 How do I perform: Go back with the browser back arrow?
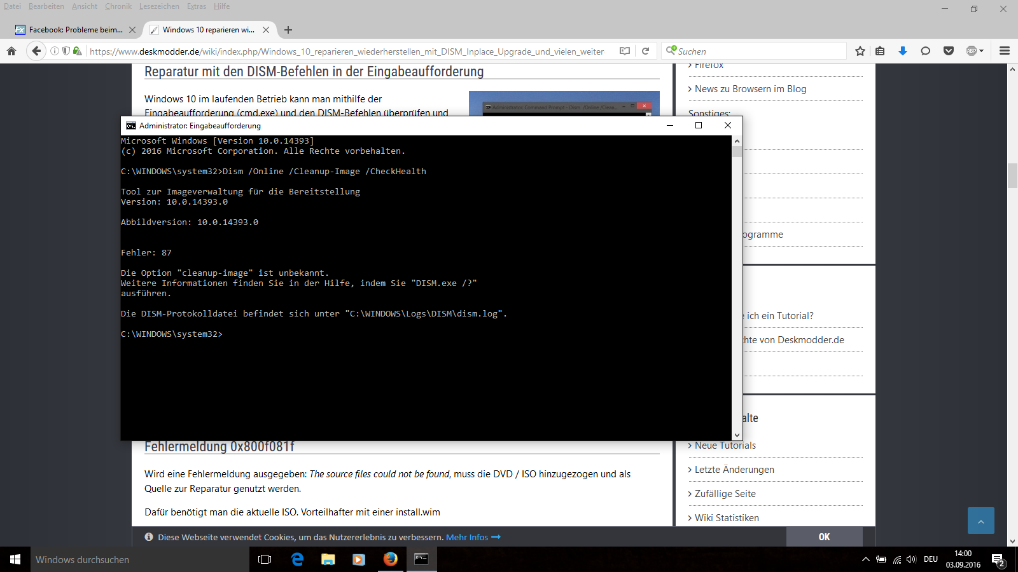click(x=36, y=51)
